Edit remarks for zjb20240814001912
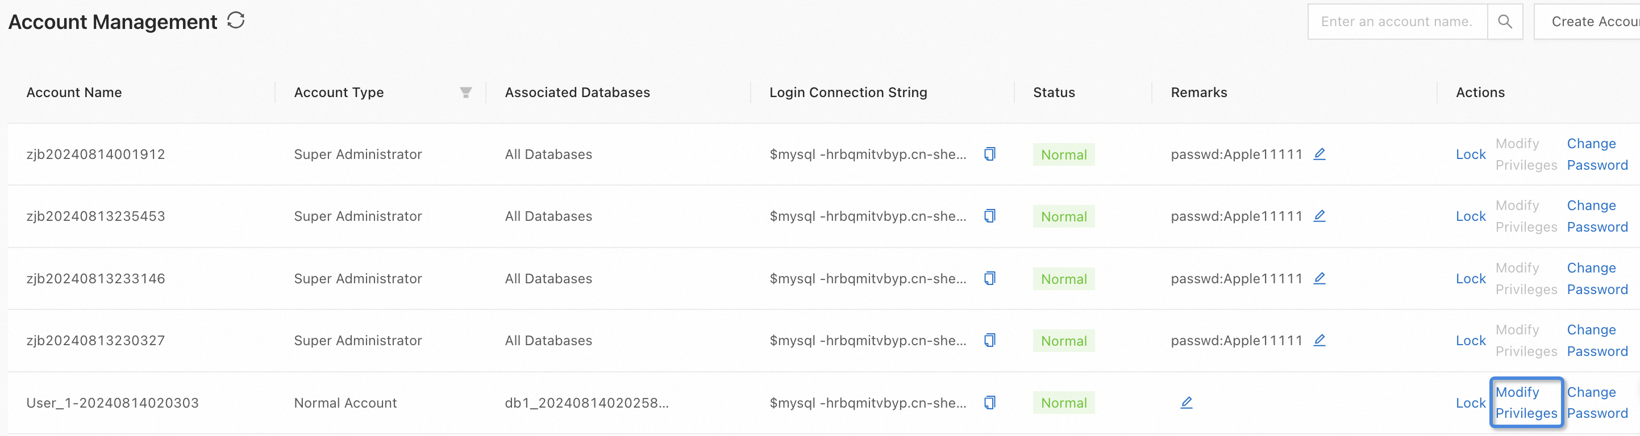This screenshot has height=436, width=1640. coord(1319,154)
